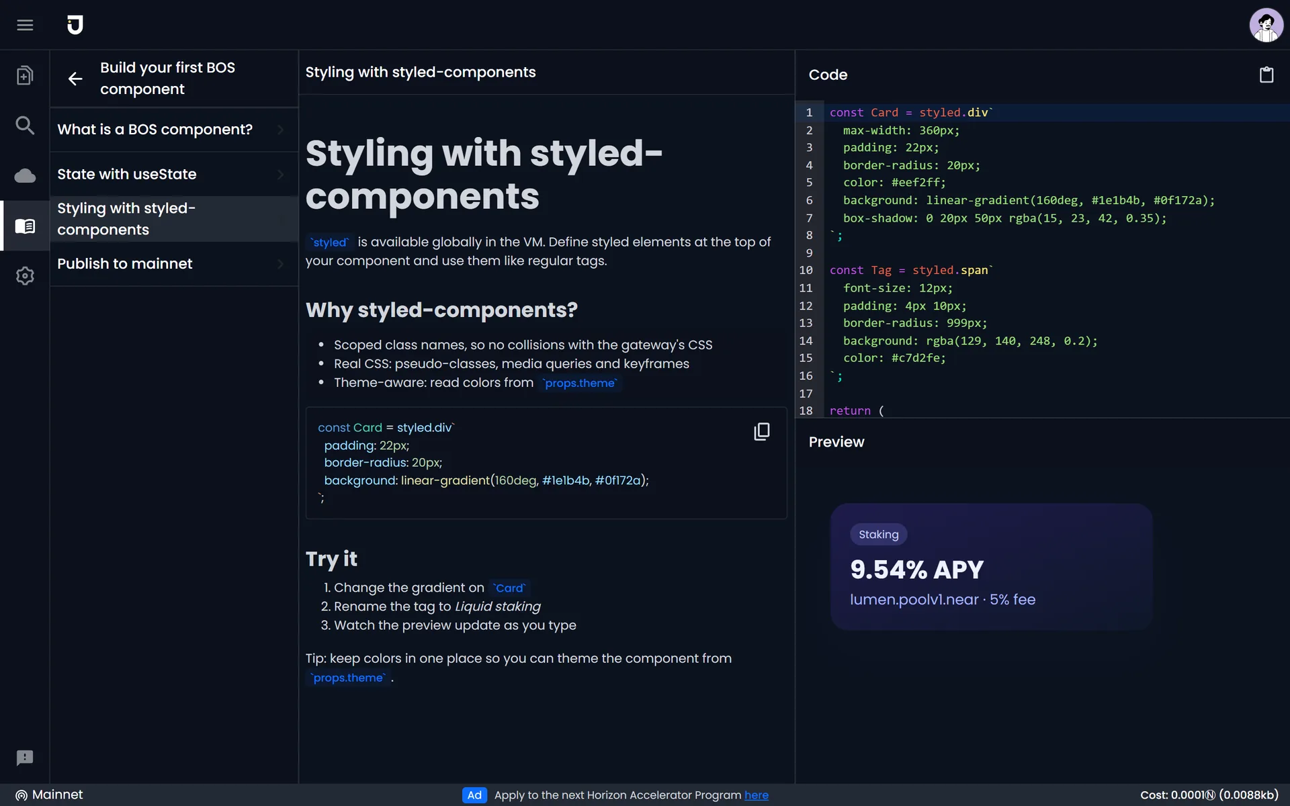Click '9.54% APY' in preview
The height and width of the screenshot is (806, 1290).
[x=916, y=570]
